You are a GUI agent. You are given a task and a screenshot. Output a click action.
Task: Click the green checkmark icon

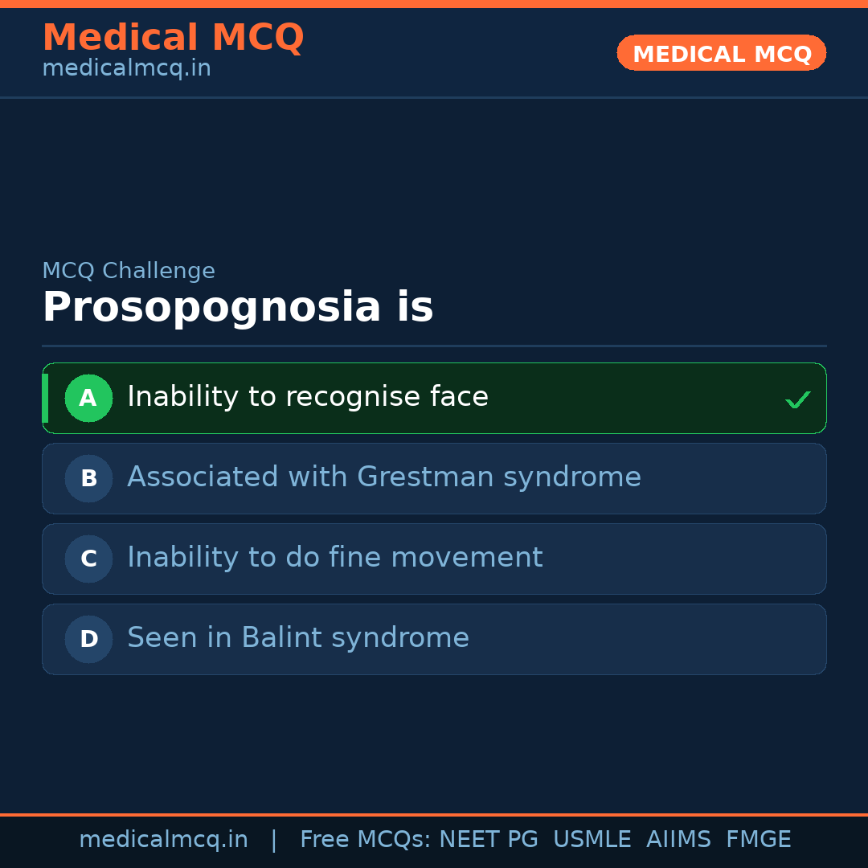797,399
